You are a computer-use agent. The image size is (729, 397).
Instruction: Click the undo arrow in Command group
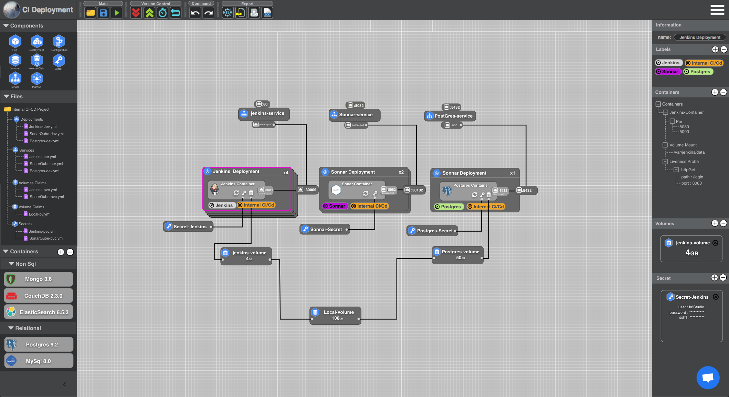[x=195, y=13]
